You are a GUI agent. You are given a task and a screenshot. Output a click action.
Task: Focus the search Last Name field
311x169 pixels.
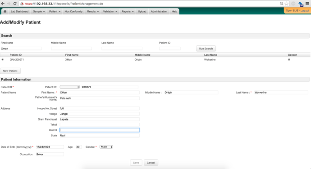pyautogui.click(x=122, y=49)
